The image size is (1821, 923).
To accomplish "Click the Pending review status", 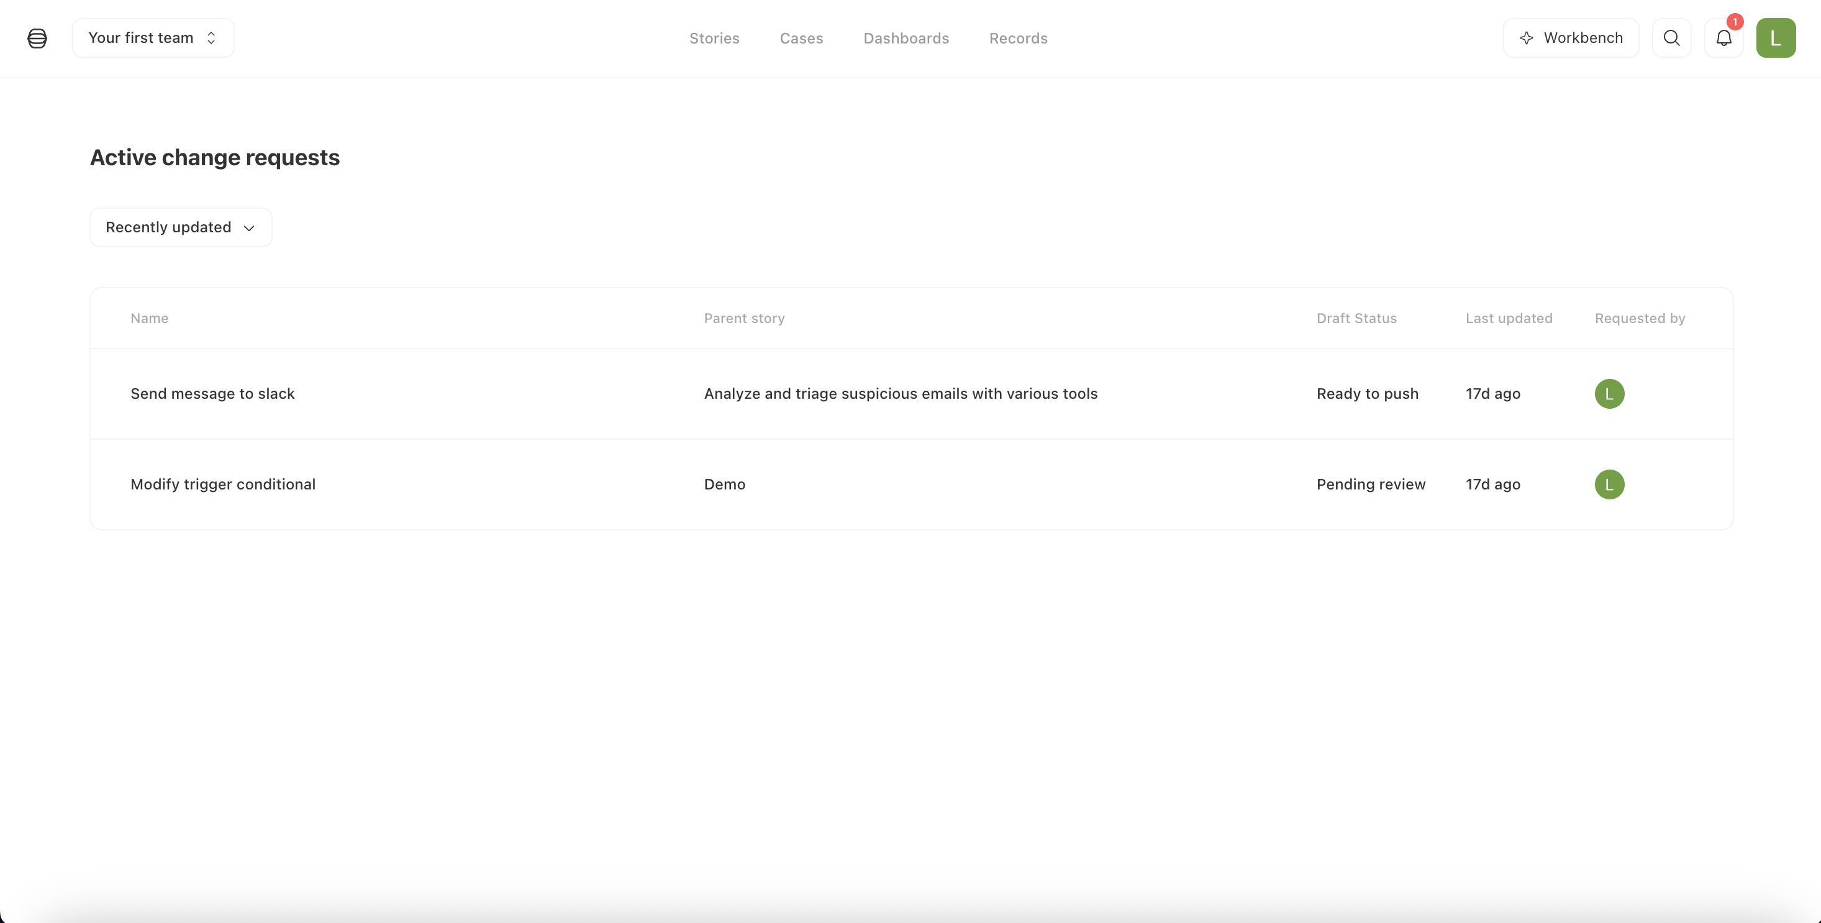I will click(x=1371, y=484).
